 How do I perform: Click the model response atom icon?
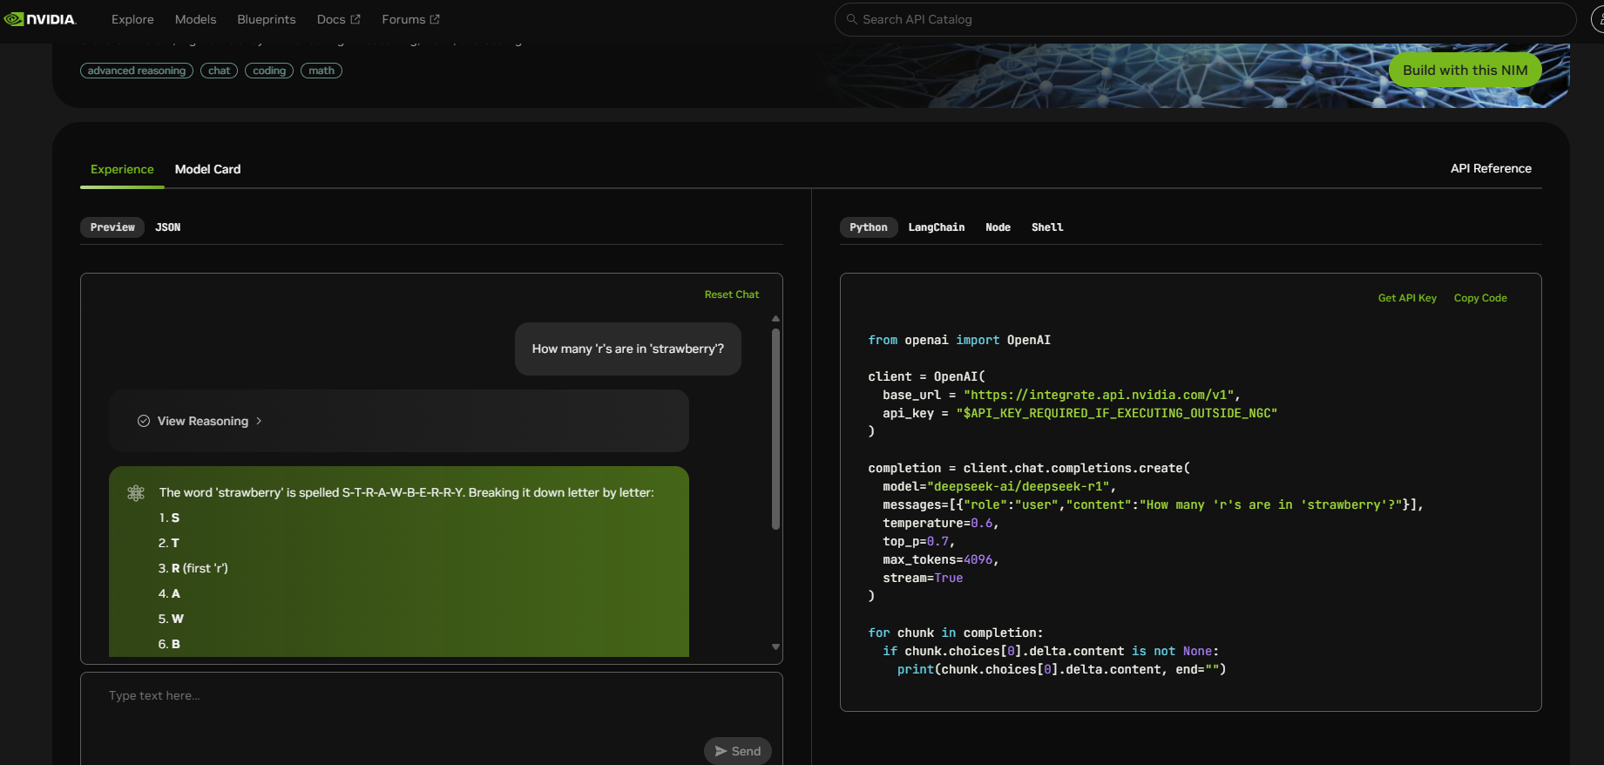(x=136, y=493)
